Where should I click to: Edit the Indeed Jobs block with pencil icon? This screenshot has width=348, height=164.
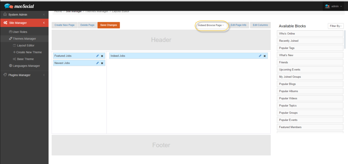[x=260, y=56]
